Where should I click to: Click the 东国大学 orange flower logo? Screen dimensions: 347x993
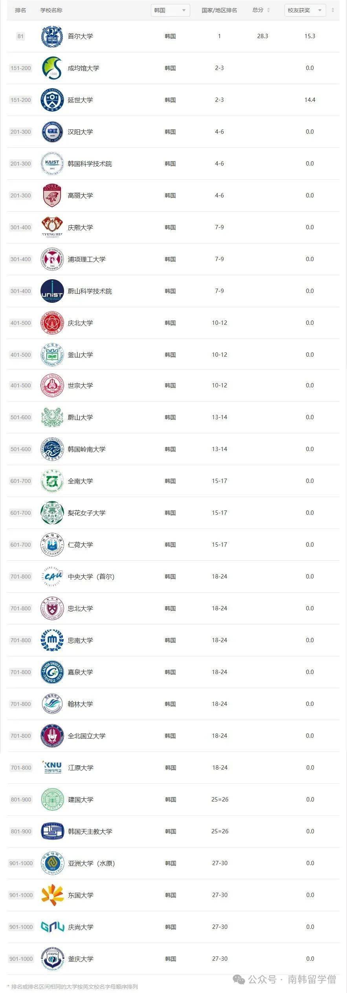pos(52,895)
